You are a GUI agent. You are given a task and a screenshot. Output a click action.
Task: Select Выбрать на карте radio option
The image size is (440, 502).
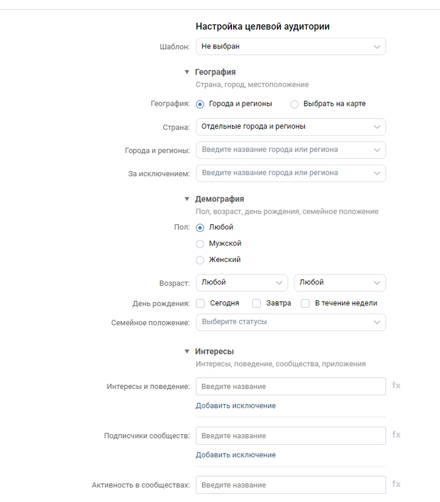point(294,104)
